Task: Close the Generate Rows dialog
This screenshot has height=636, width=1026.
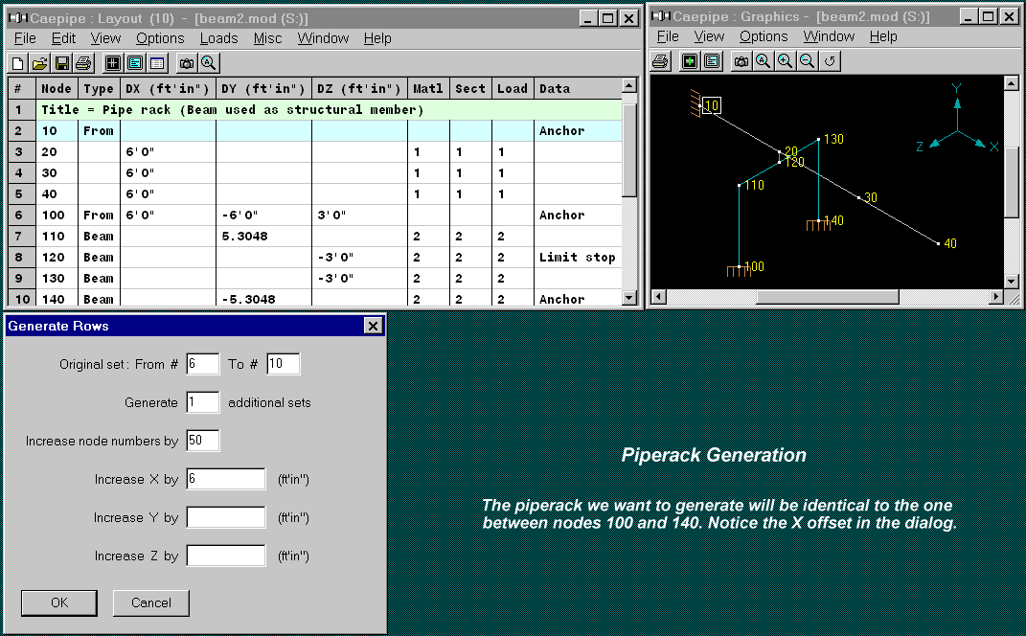Action: coord(373,326)
